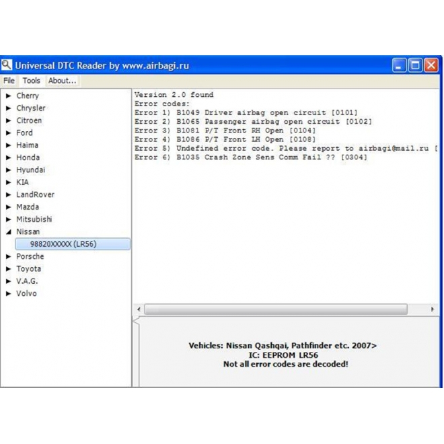This screenshot has height=444, width=444.
Task: Expand the Volvo tree node arrow
Action: (x=9, y=293)
